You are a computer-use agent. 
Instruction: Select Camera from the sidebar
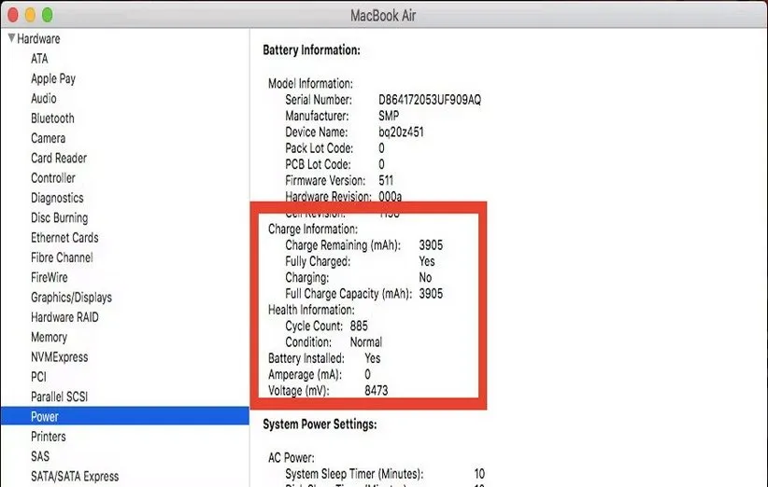tap(48, 138)
